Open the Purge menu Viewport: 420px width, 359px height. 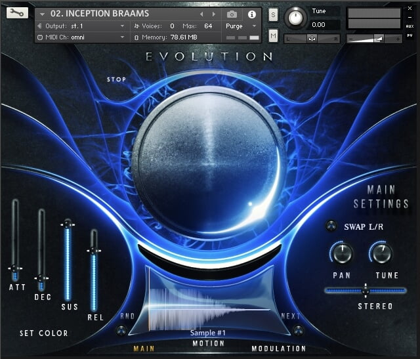point(241,26)
